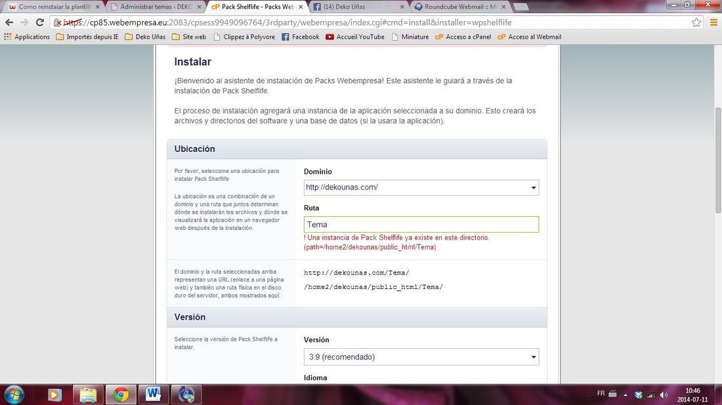Click the FR language indicator in the tray
The height and width of the screenshot is (405, 722).
[601, 393]
